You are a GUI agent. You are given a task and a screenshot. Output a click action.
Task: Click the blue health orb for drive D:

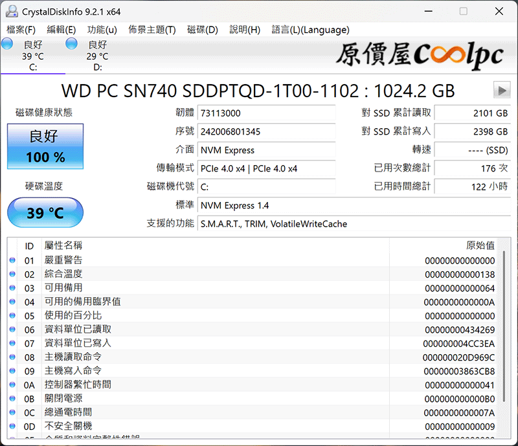tap(71, 43)
